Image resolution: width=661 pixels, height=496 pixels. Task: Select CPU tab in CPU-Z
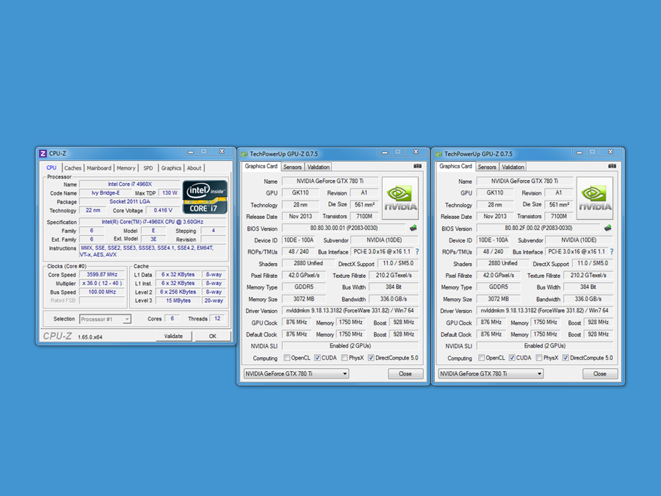pyautogui.click(x=52, y=167)
